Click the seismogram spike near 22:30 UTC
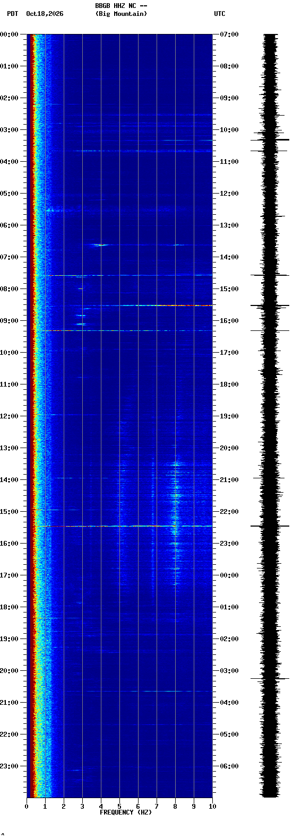293x840 pixels. click(270, 526)
